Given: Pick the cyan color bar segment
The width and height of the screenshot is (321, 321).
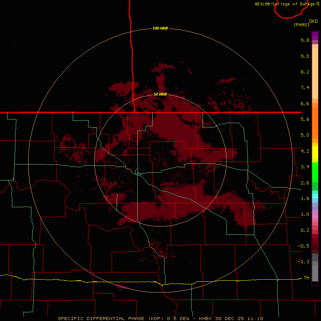Looking at the screenshot, I should (315, 196).
